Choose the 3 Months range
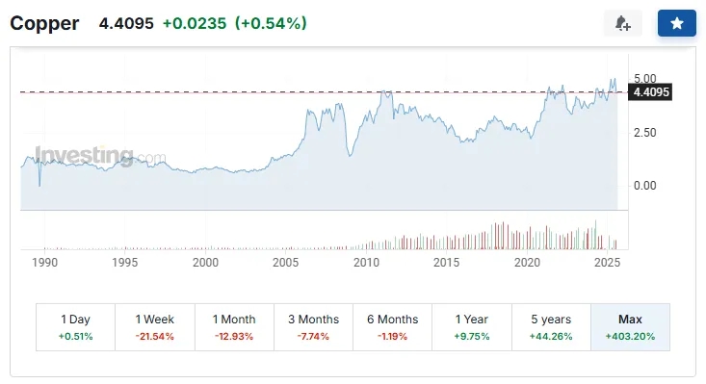The width and height of the screenshot is (706, 384). tap(313, 327)
